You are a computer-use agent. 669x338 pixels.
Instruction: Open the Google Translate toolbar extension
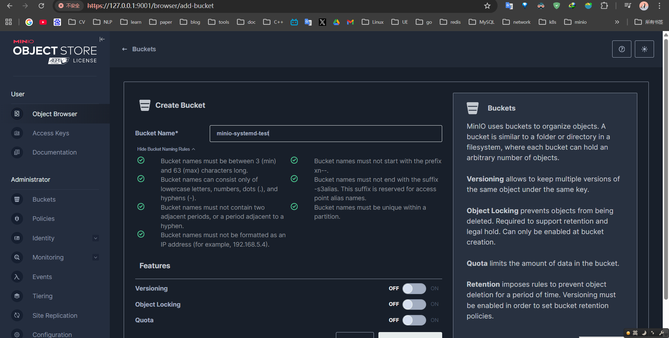tap(509, 6)
